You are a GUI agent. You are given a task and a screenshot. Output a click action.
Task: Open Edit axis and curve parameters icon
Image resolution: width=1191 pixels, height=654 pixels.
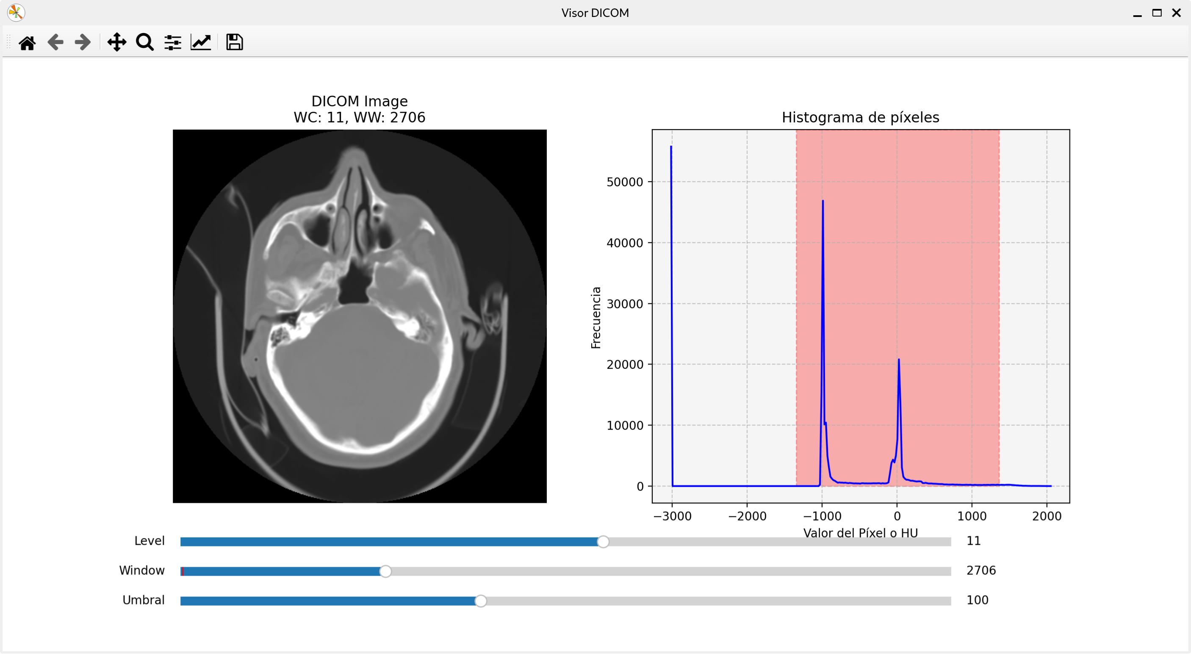point(201,42)
